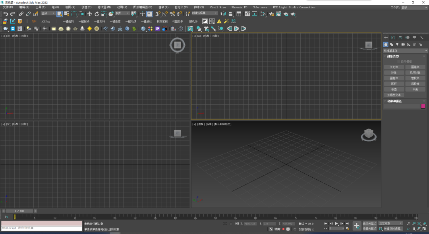Toggle the 设置关键点 set key mode
Viewport: 429px width, 234px height.
point(369,228)
